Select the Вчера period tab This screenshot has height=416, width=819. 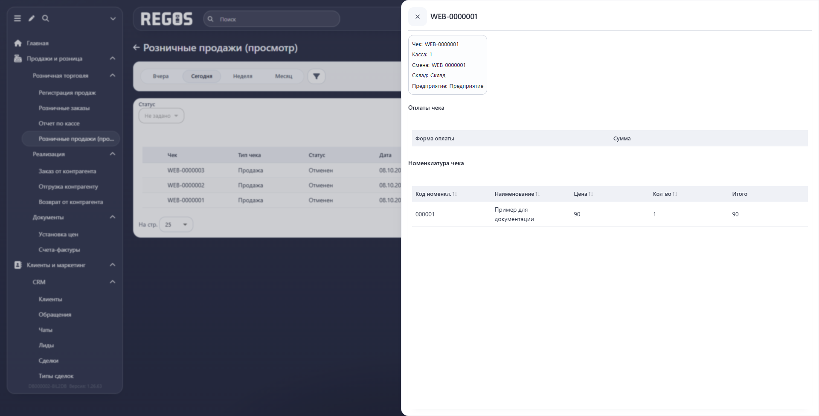pyautogui.click(x=161, y=76)
